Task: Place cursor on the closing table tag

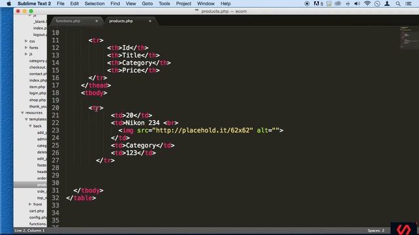Action: click(x=81, y=198)
